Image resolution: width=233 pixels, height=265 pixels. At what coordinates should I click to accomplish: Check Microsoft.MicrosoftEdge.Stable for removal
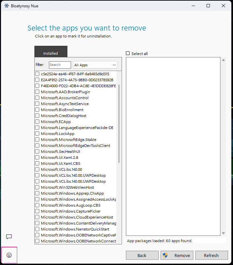point(37,140)
